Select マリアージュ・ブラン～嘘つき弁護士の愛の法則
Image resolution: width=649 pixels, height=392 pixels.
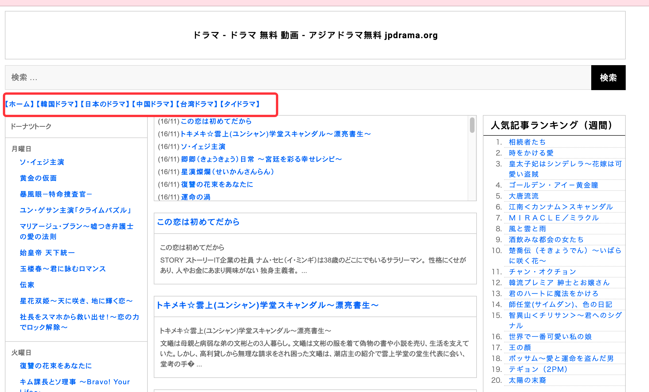click(77, 231)
